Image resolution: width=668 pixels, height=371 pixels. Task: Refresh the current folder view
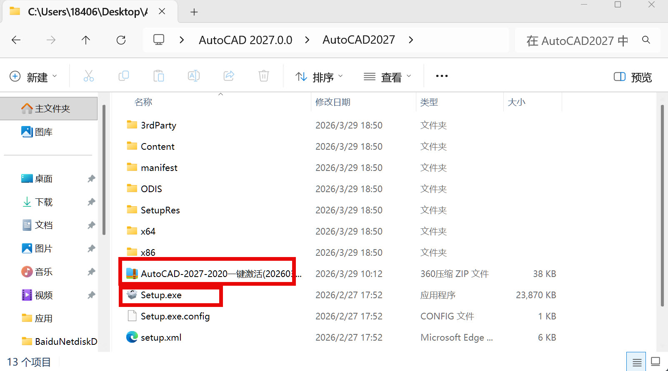pyautogui.click(x=121, y=40)
